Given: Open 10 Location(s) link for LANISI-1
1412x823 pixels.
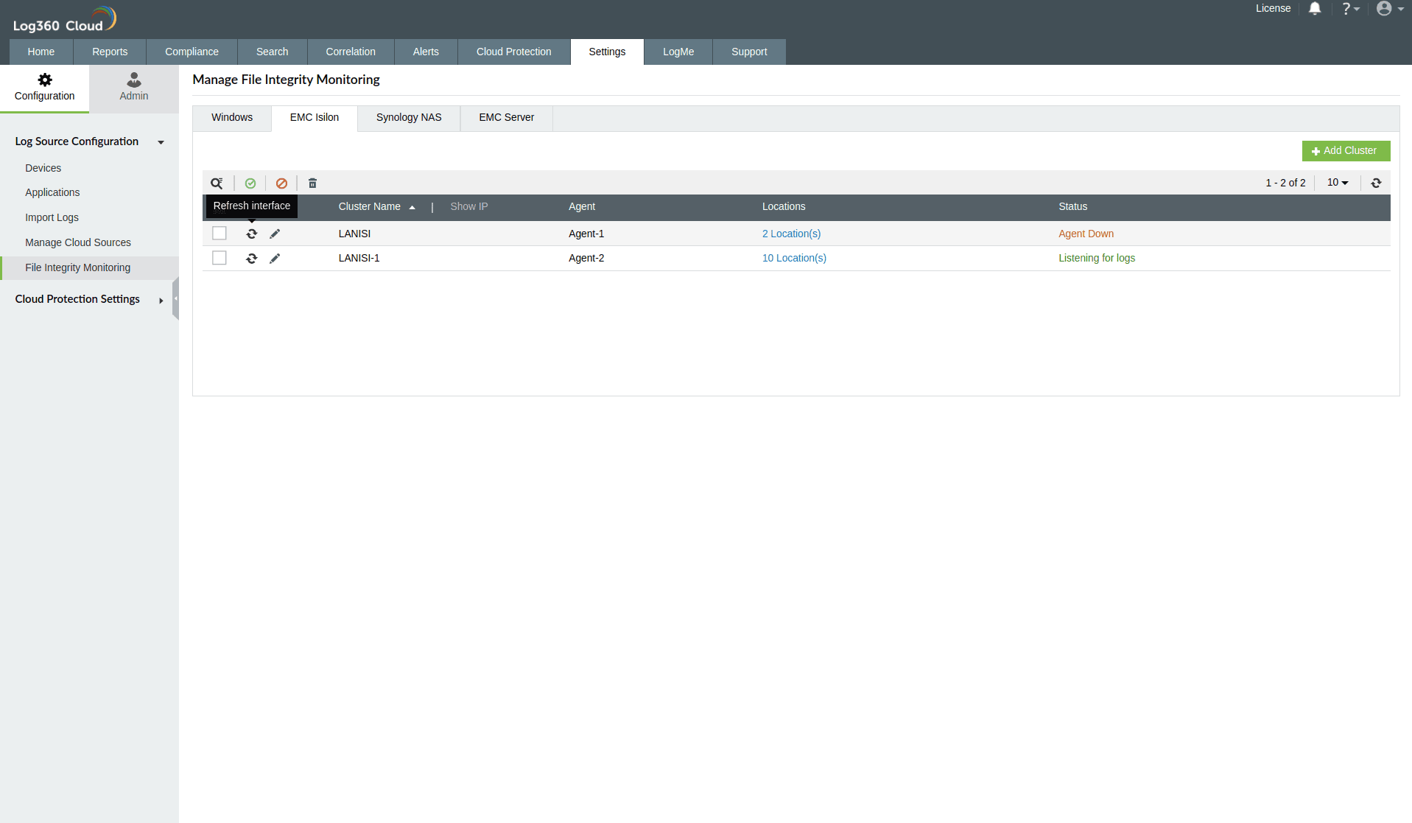Looking at the screenshot, I should click(794, 258).
